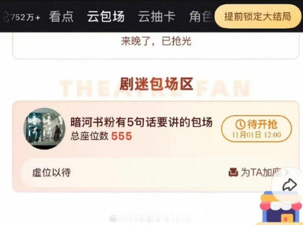The height and width of the screenshot is (225, 303).
Task: Open 暗河书粉有5句话要讲的包场 title
Action: [141, 122]
